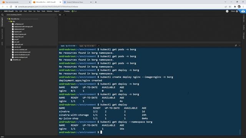Image resolution: width=246 pixels, height=138 pixels.
Task: Click the Share button
Action: [x=233, y=11]
